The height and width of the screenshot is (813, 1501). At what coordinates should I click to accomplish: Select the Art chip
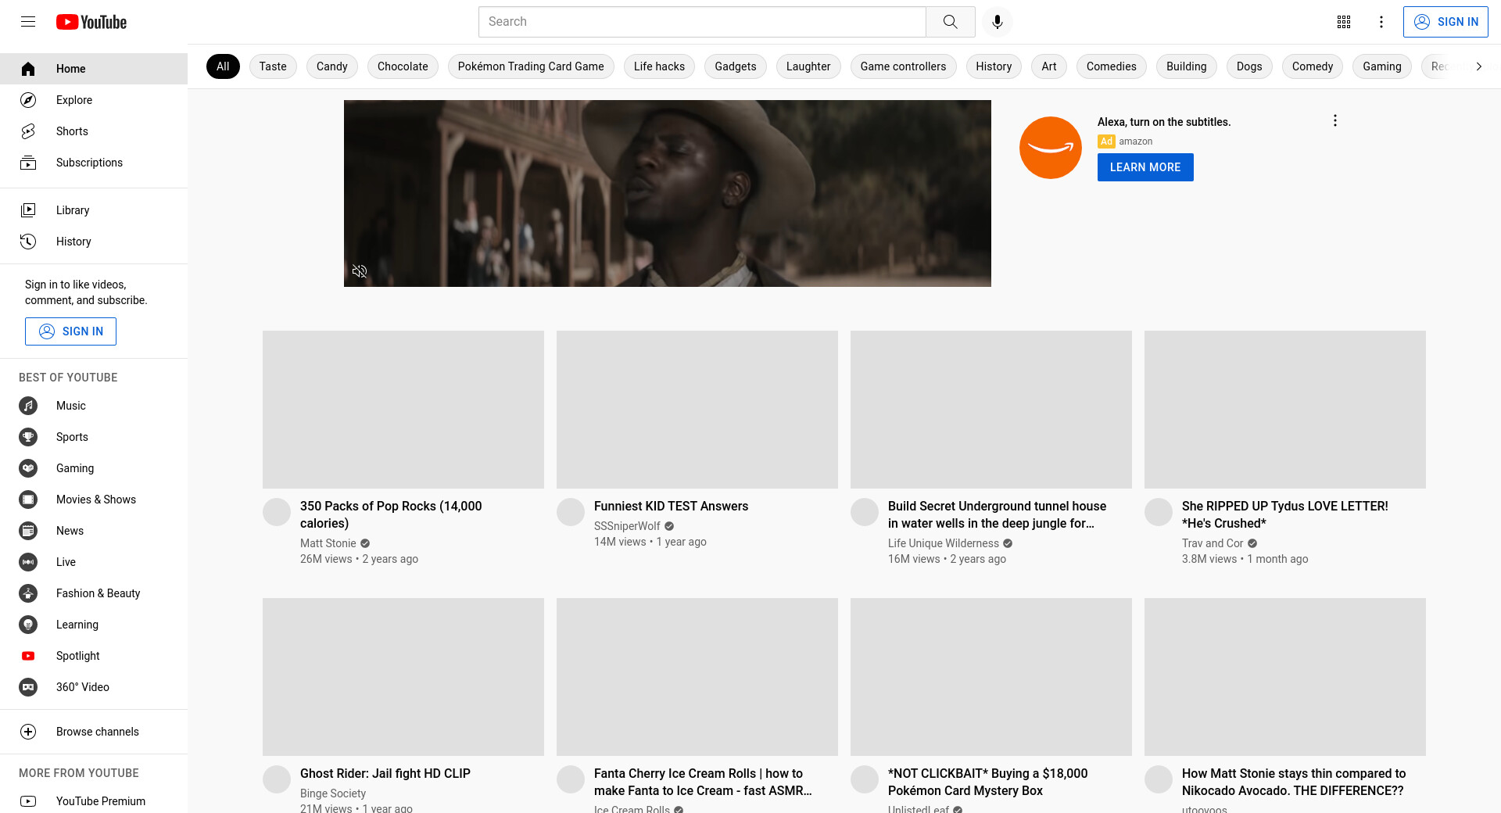(1049, 66)
